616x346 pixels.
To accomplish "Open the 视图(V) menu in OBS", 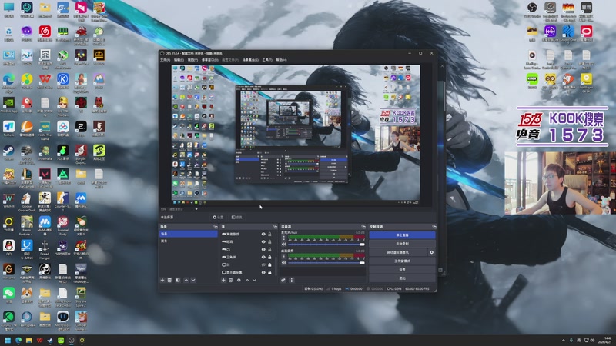I will 192,60.
